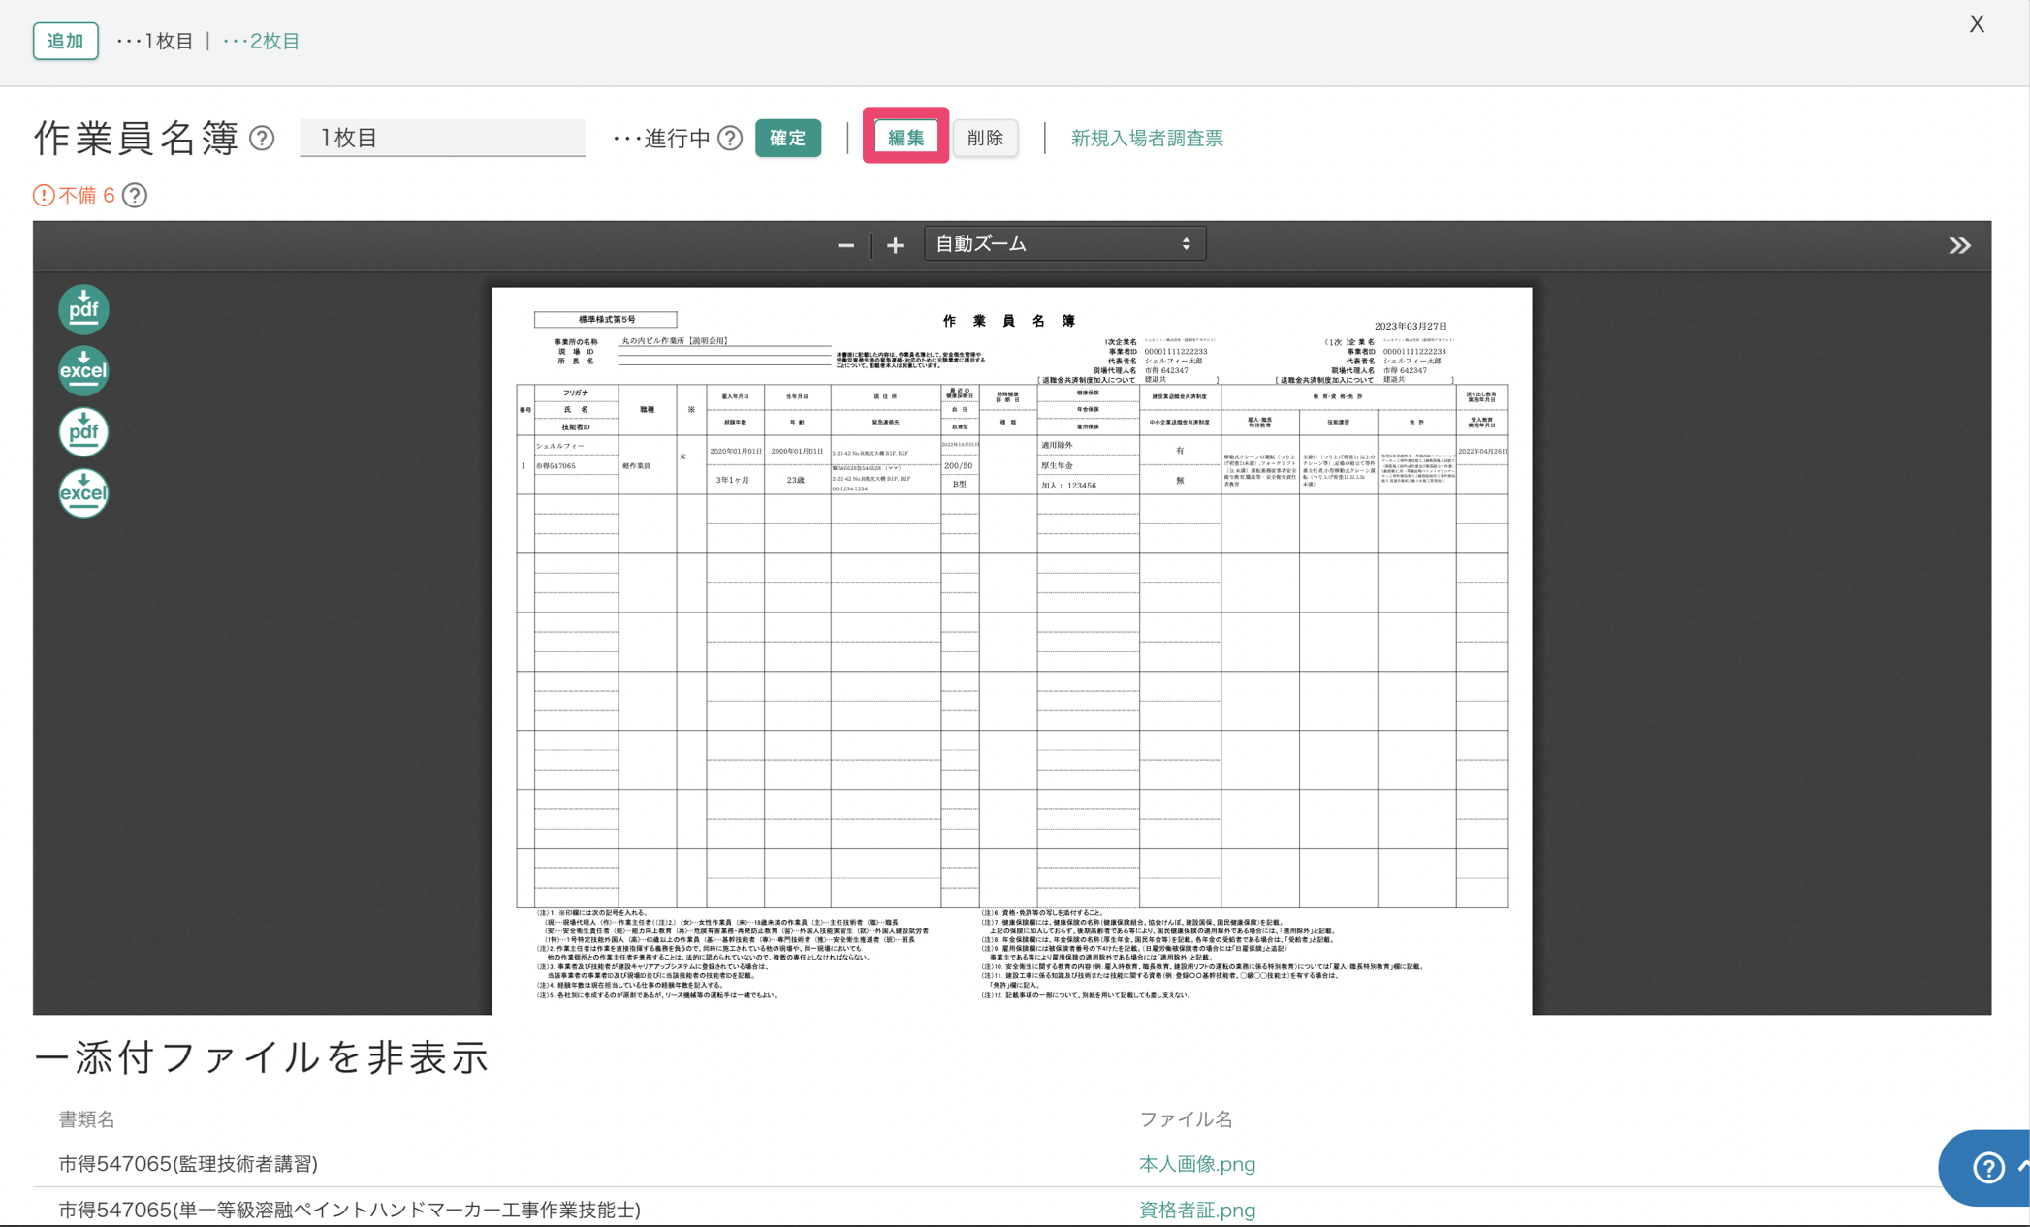The height and width of the screenshot is (1227, 2030).
Task: Click the first pdf download icon
Action: tap(83, 309)
